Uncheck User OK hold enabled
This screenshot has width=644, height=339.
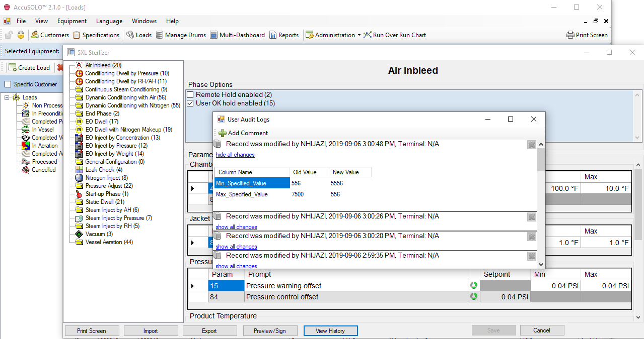[x=190, y=103]
